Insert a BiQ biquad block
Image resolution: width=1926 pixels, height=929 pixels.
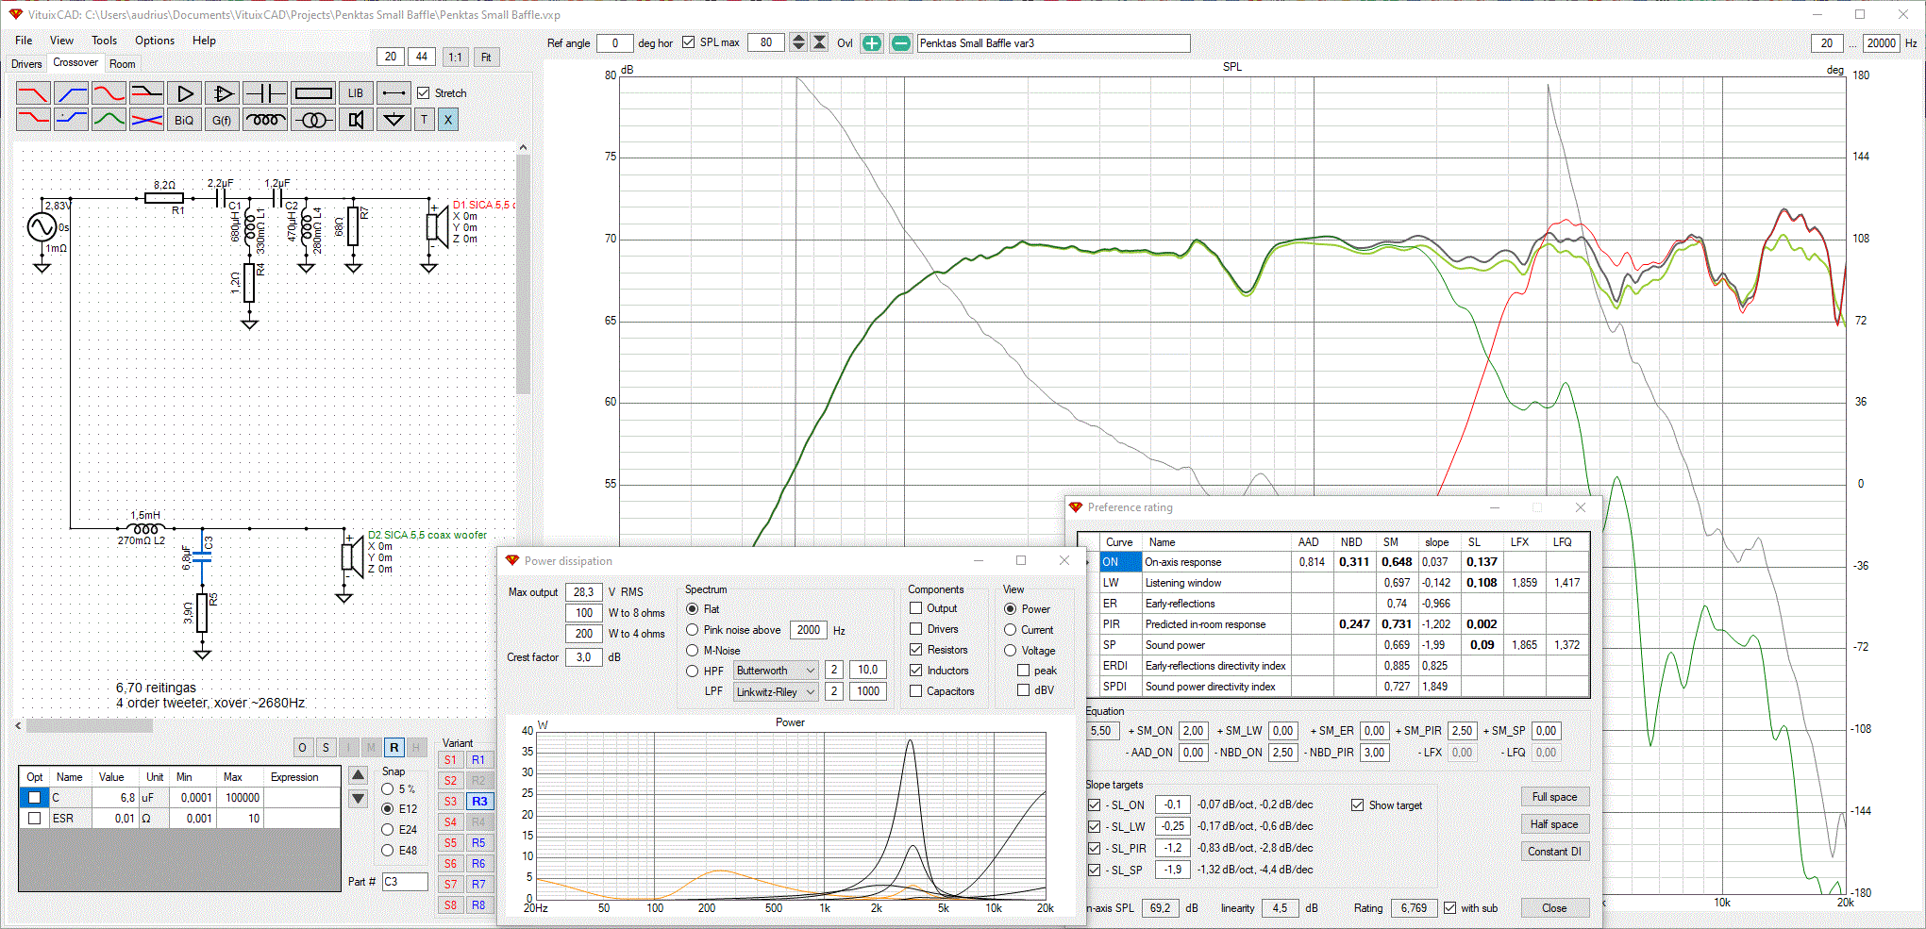pyautogui.click(x=184, y=120)
